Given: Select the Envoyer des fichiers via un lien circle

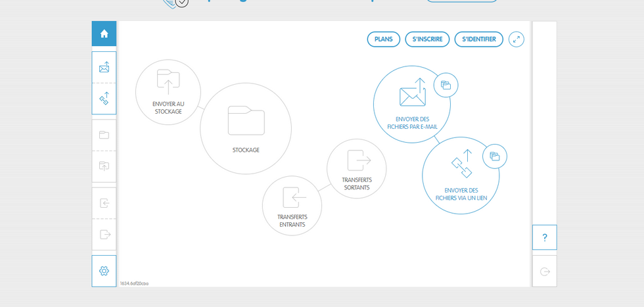Looking at the screenshot, I should 460,176.
